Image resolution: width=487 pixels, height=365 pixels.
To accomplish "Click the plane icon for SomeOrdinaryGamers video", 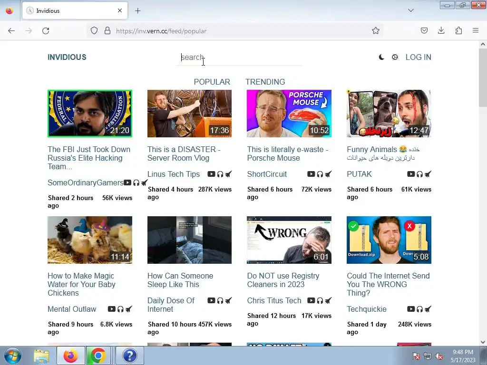I will (145, 182).
